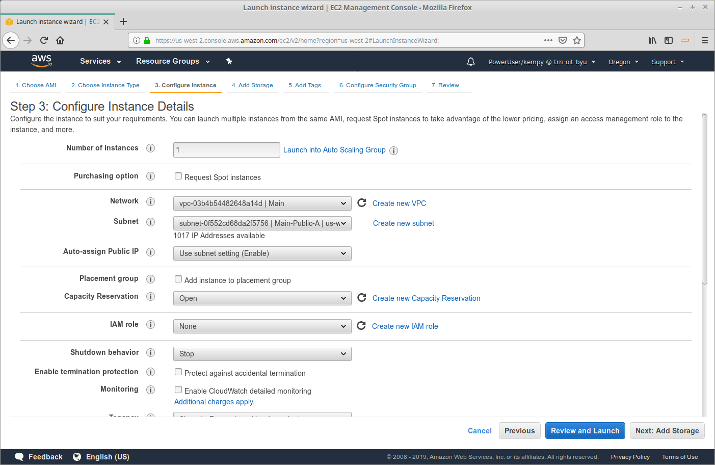Viewport: 715px width, 465px height.
Task: Toggle Firefox sidebar icon
Action: tap(669, 40)
